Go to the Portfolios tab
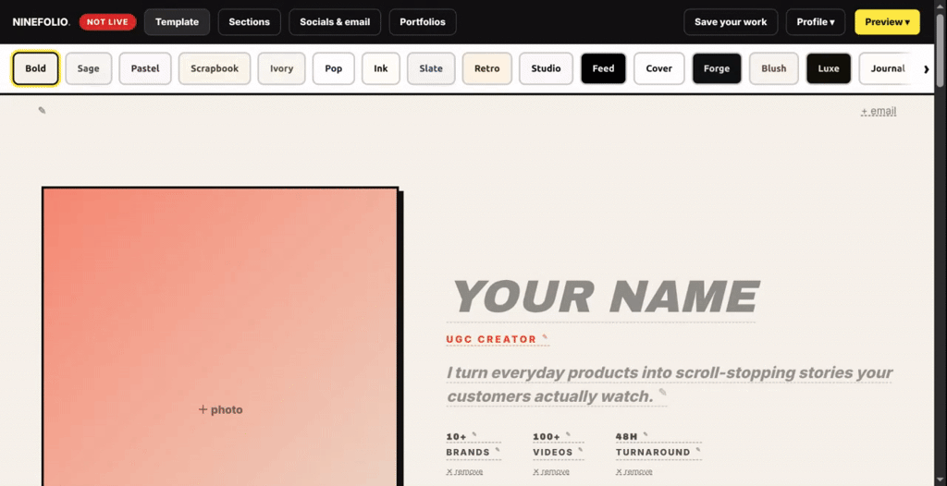947x486 pixels. (422, 22)
